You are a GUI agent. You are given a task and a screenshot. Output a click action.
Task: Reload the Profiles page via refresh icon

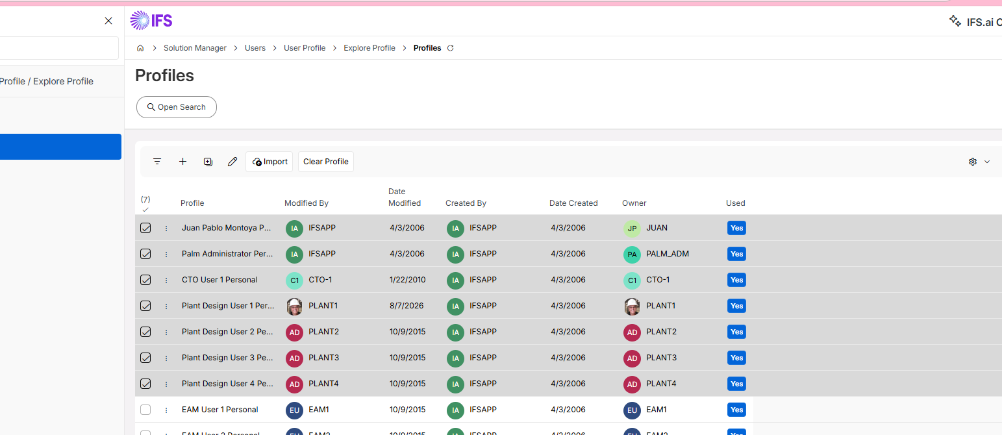451,48
